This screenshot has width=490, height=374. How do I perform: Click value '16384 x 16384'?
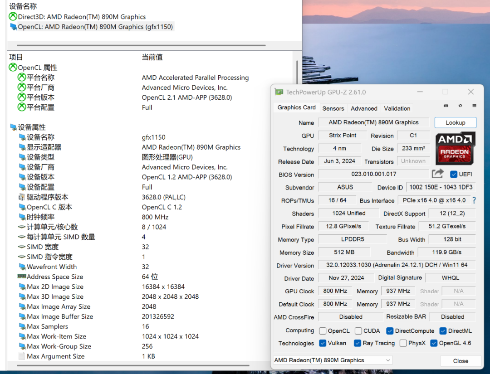163,287
